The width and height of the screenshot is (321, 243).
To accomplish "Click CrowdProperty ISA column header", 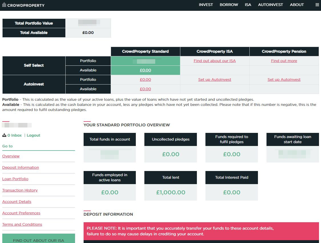I will click(215, 52).
